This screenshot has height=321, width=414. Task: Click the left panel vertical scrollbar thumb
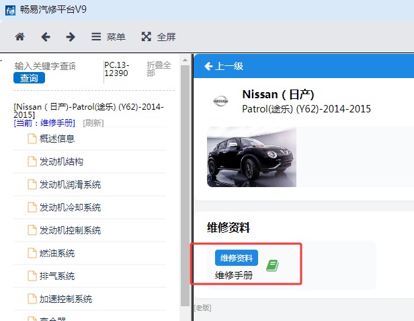click(x=185, y=186)
